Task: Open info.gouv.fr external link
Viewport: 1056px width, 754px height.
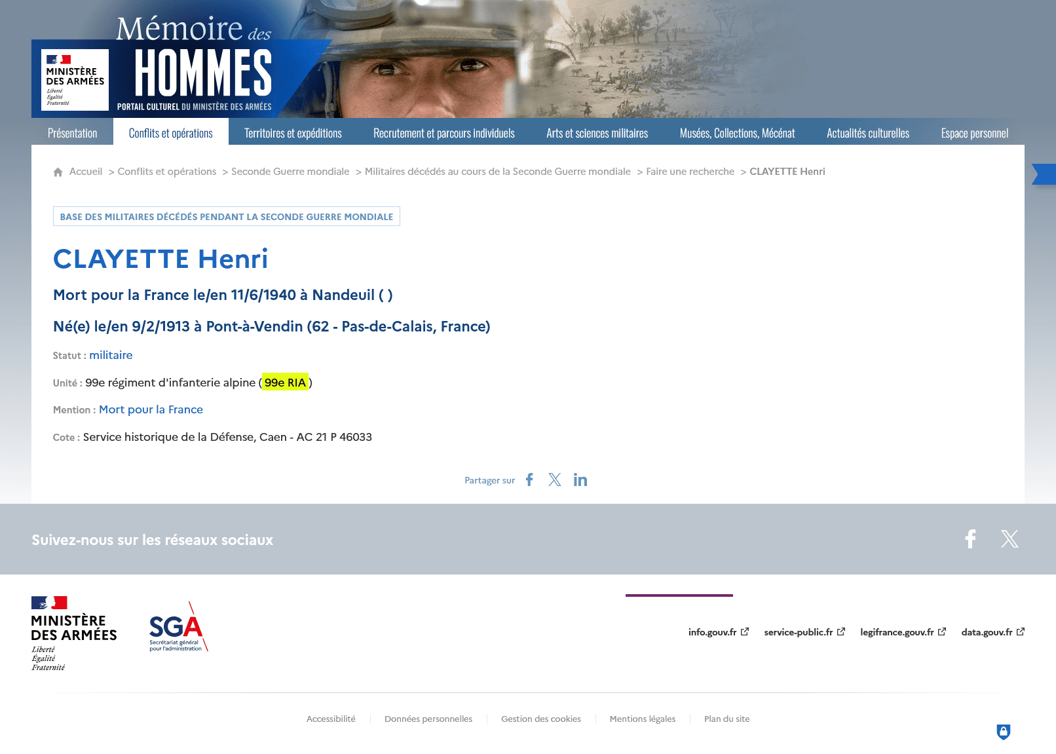Action: click(718, 632)
